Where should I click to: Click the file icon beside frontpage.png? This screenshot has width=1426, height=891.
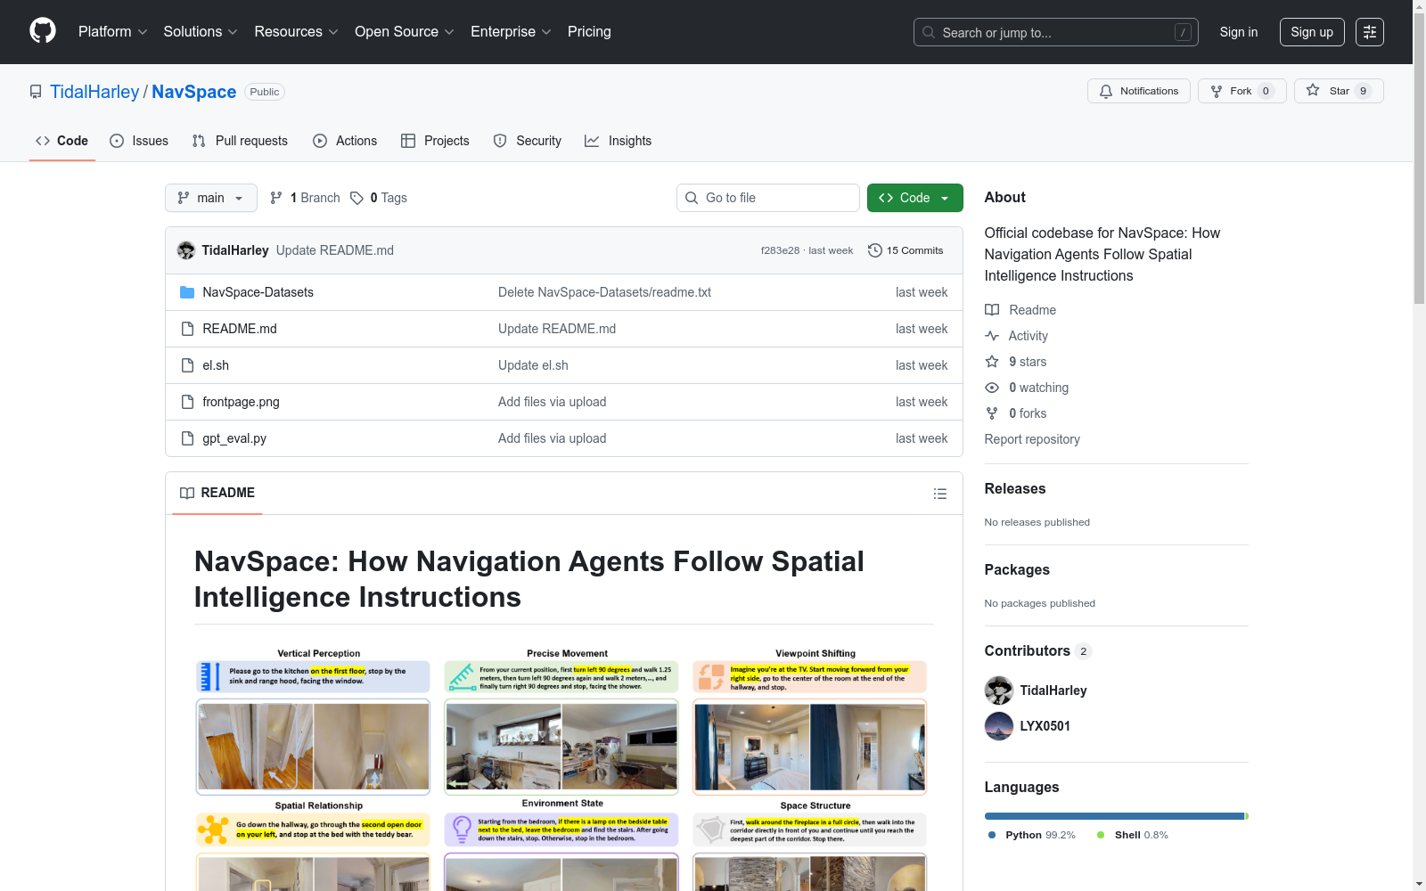[x=187, y=402]
